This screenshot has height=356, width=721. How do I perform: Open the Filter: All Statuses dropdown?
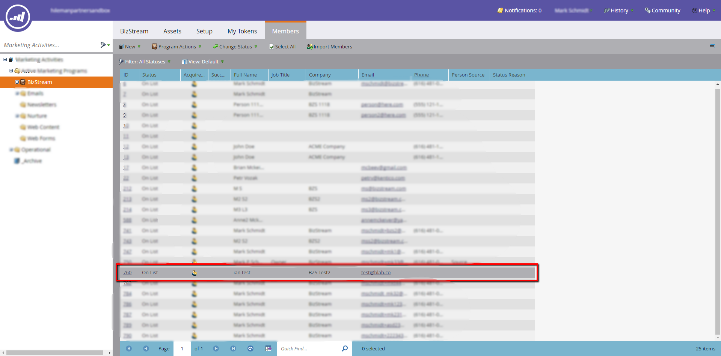click(145, 62)
